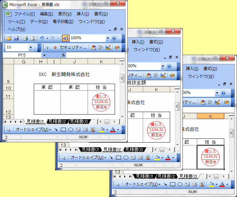Open the データ(D) menu in front window
Screen dimensions: 237x197
click(x=39, y=22)
